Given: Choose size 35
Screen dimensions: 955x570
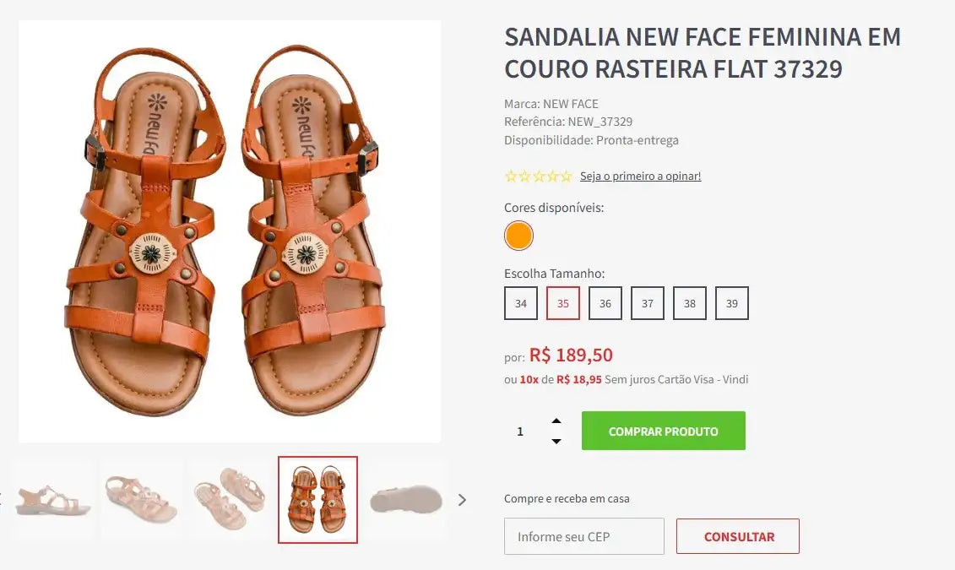Looking at the screenshot, I should (563, 303).
